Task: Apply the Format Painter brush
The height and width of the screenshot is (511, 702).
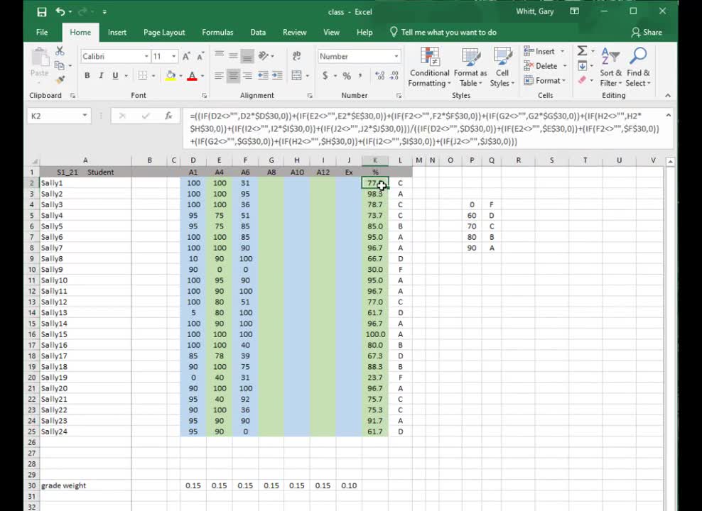Action: [x=60, y=80]
